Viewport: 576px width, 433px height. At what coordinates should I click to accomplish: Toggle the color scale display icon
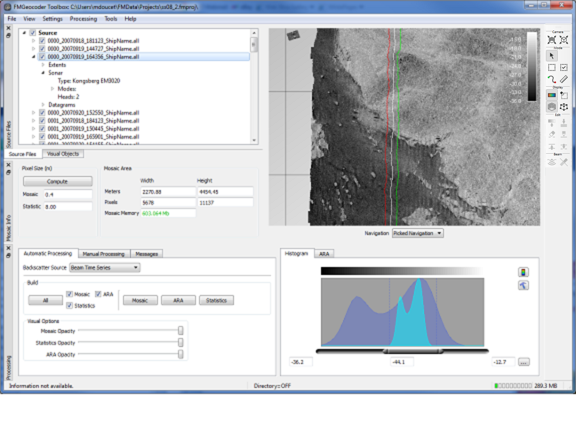pos(552,95)
